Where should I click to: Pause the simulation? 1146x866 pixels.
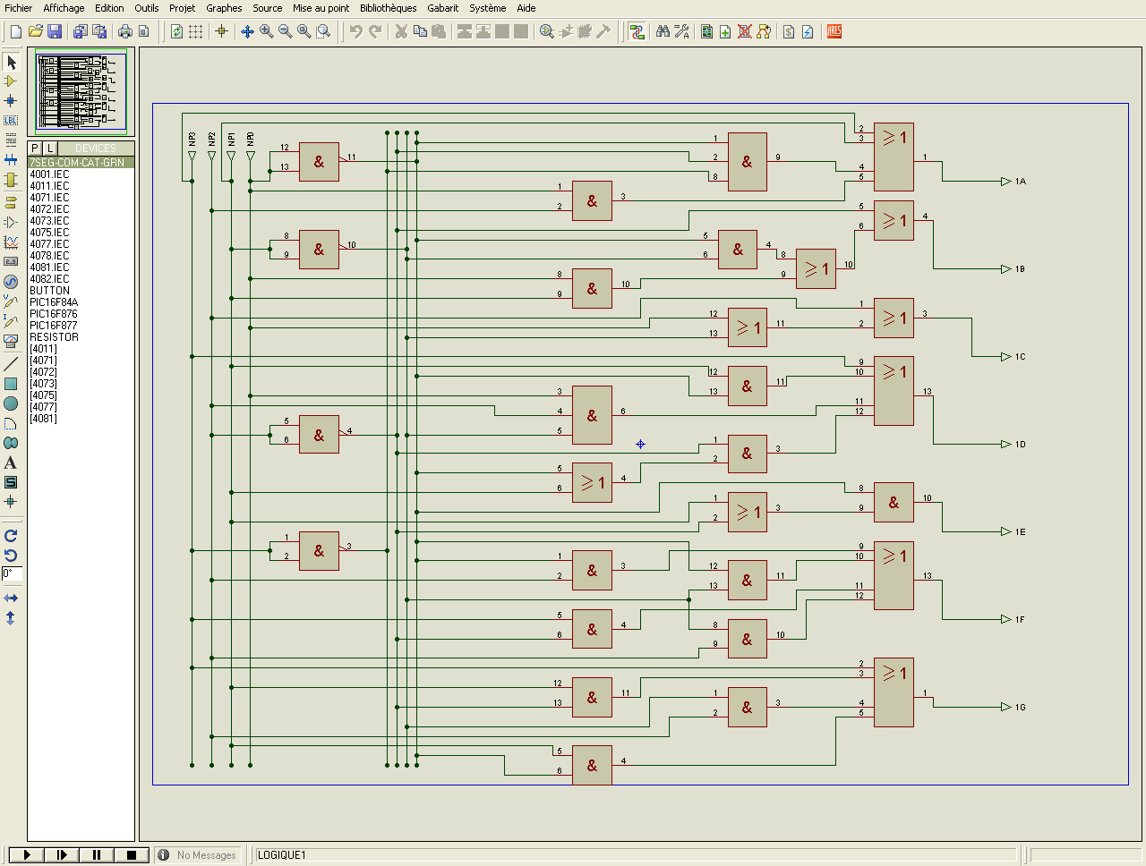pyautogui.click(x=97, y=855)
